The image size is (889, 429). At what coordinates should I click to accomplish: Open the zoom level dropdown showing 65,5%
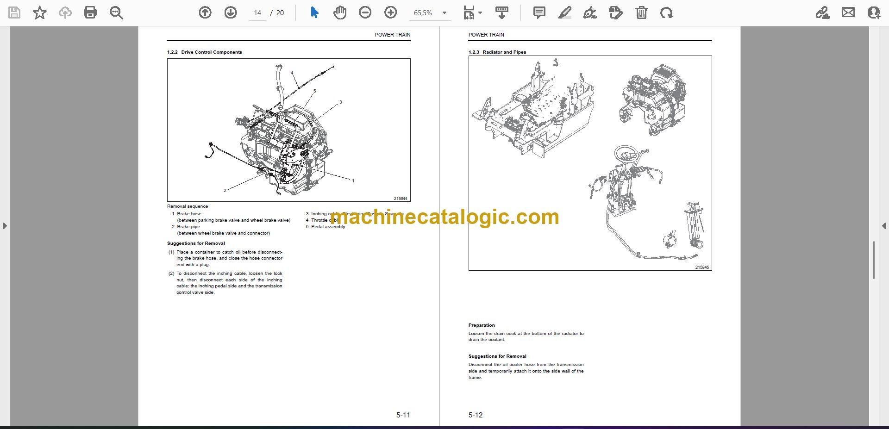coord(430,13)
